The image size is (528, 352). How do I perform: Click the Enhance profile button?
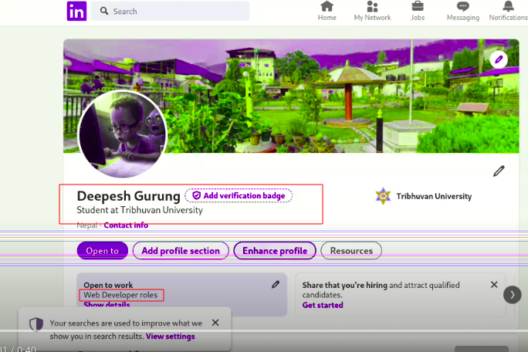pyautogui.click(x=275, y=251)
